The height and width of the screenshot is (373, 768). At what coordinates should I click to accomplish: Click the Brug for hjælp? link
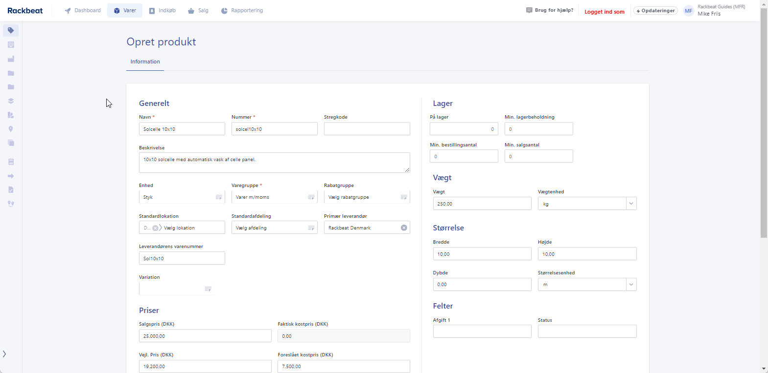click(x=550, y=10)
